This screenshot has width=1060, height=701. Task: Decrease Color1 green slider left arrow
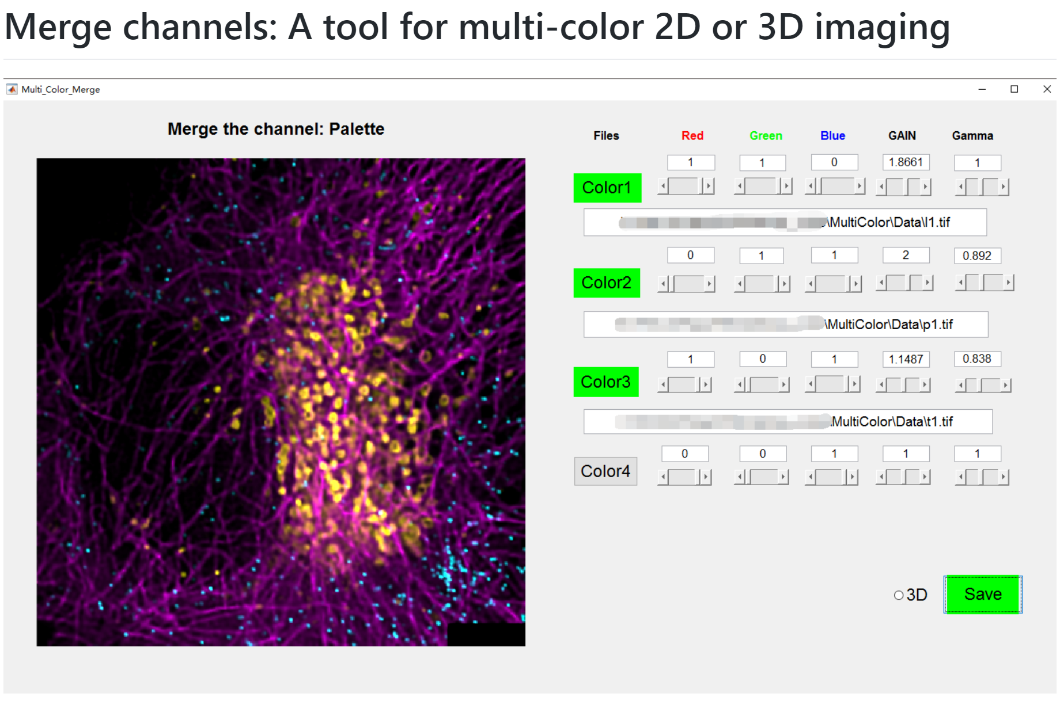click(x=739, y=186)
